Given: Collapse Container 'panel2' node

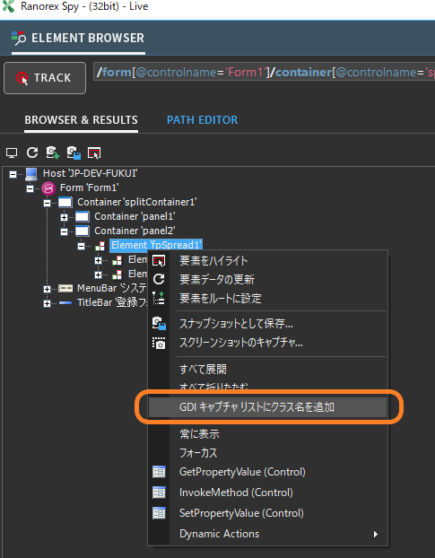Looking at the screenshot, I should point(64,231).
